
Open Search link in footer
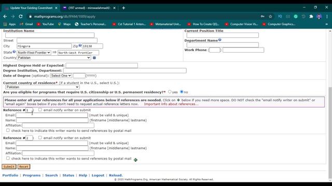pyautogui.click(x=51, y=175)
